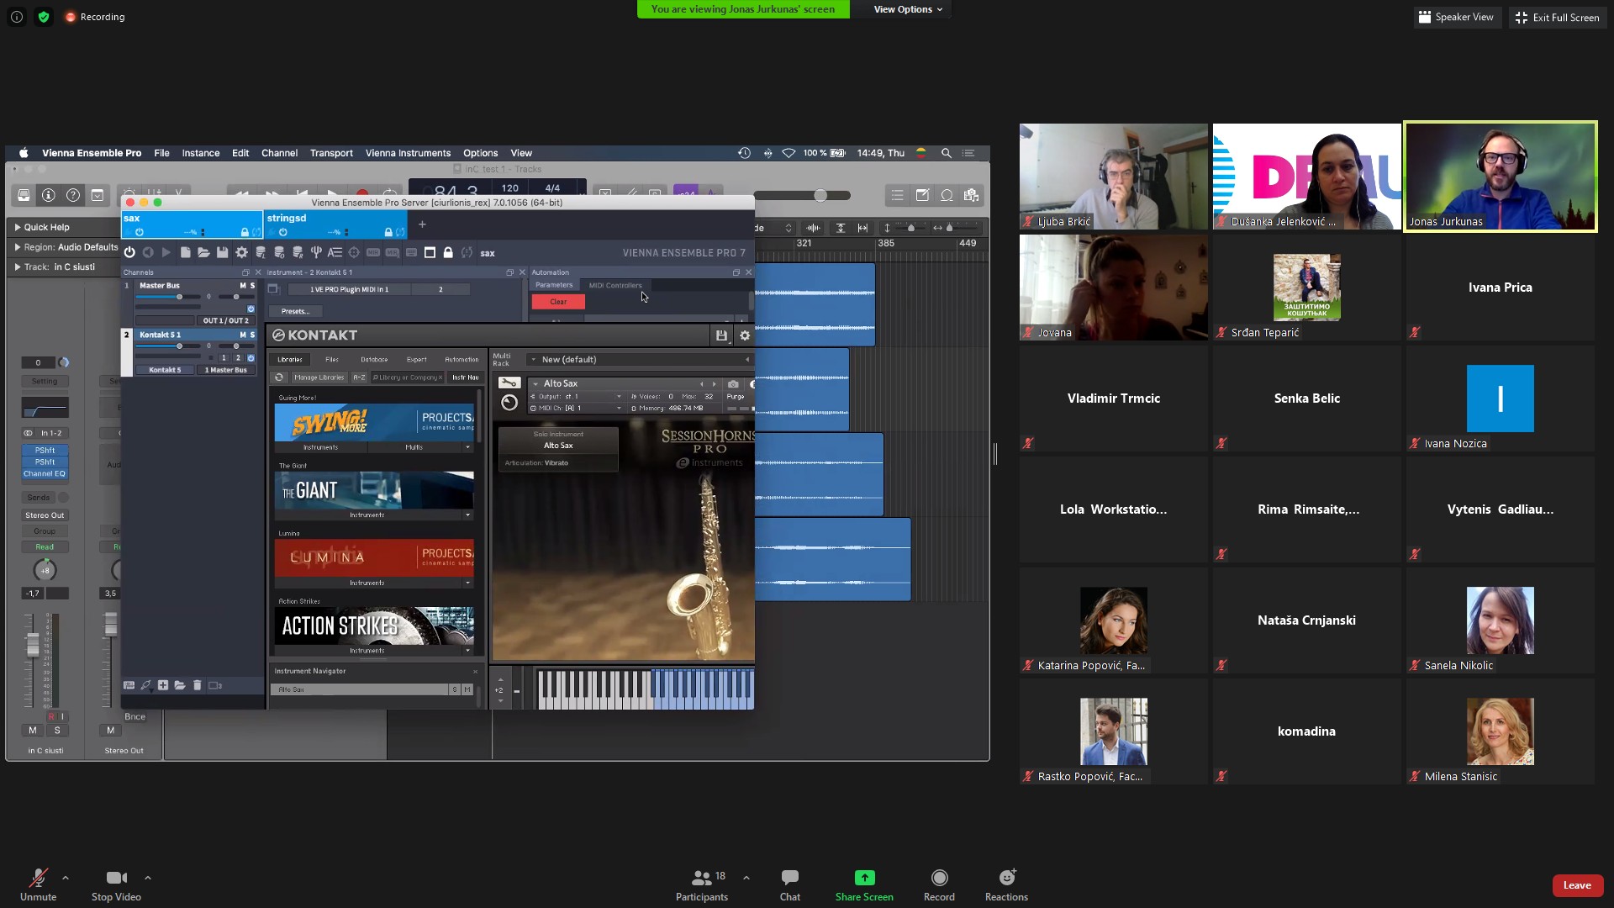The image size is (1614, 908).
Task: Click the tuning fork icon in Vienna toolbar
Action: 316,252
